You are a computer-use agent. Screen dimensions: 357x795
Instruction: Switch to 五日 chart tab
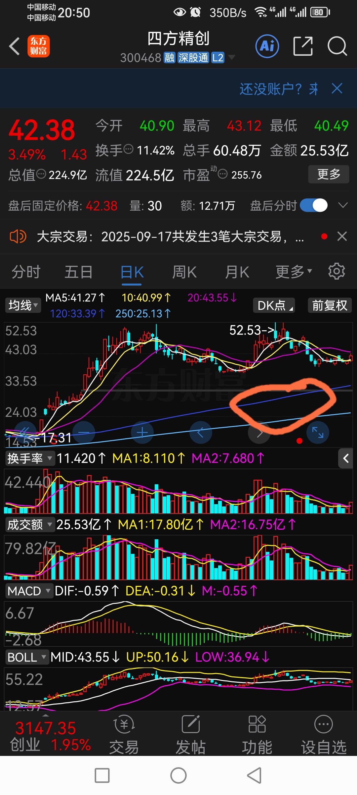pos(79,272)
